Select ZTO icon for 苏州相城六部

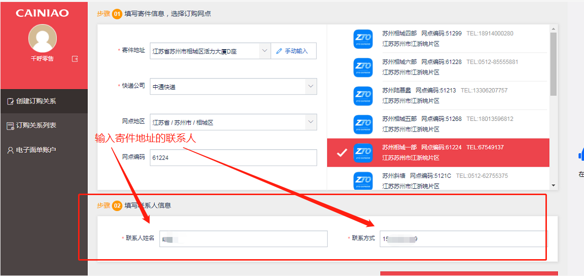point(363,67)
